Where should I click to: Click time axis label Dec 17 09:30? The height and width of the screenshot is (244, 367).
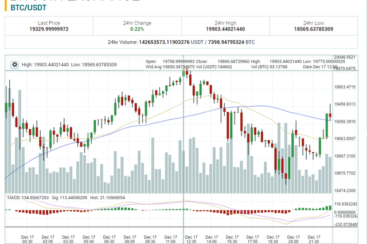point(150,239)
